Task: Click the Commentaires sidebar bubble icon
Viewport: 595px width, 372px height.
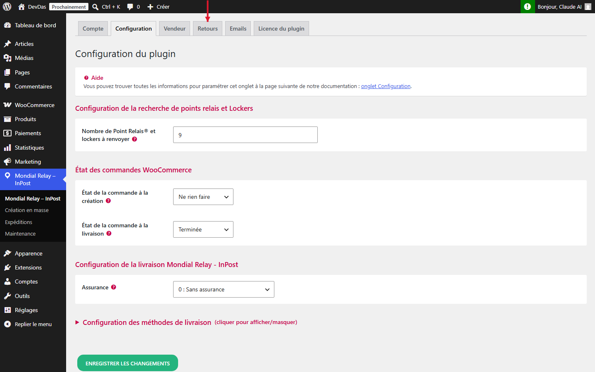Action: pos(7,86)
